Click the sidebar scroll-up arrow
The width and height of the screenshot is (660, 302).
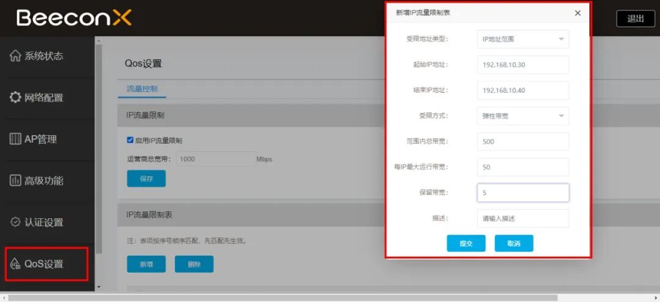98,41
